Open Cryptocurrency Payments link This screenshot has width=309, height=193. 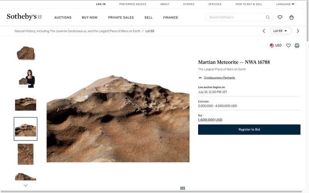(219, 78)
